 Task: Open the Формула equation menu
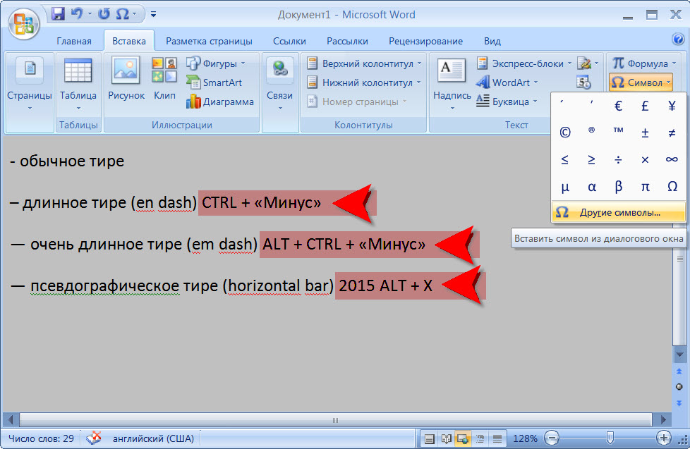click(644, 63)
